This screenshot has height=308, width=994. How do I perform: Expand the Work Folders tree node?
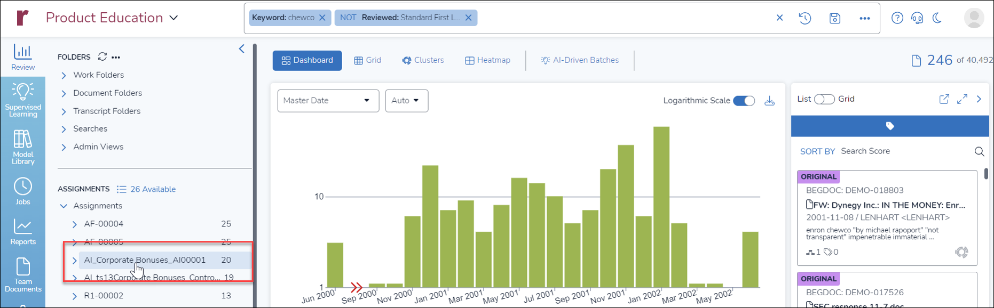pos(64,75)
